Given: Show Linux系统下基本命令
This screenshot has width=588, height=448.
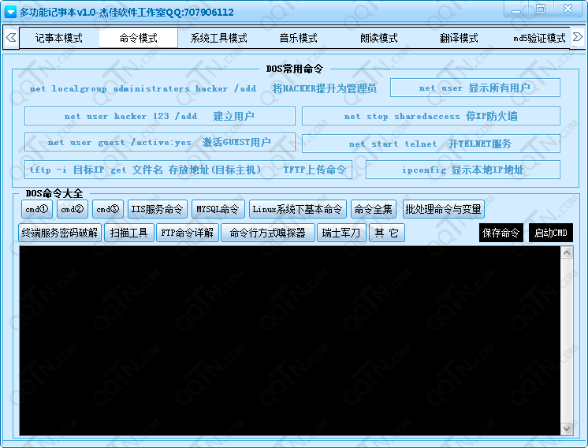Looking at the screenshot, I should [297, 209].
